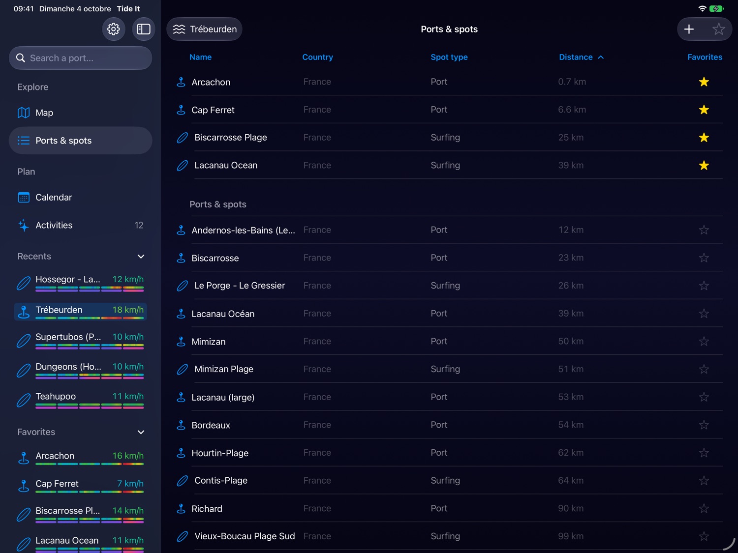Screen dimensions: 738x553
Task: Sort by Favorites column header
Action: tap(705, 57)
